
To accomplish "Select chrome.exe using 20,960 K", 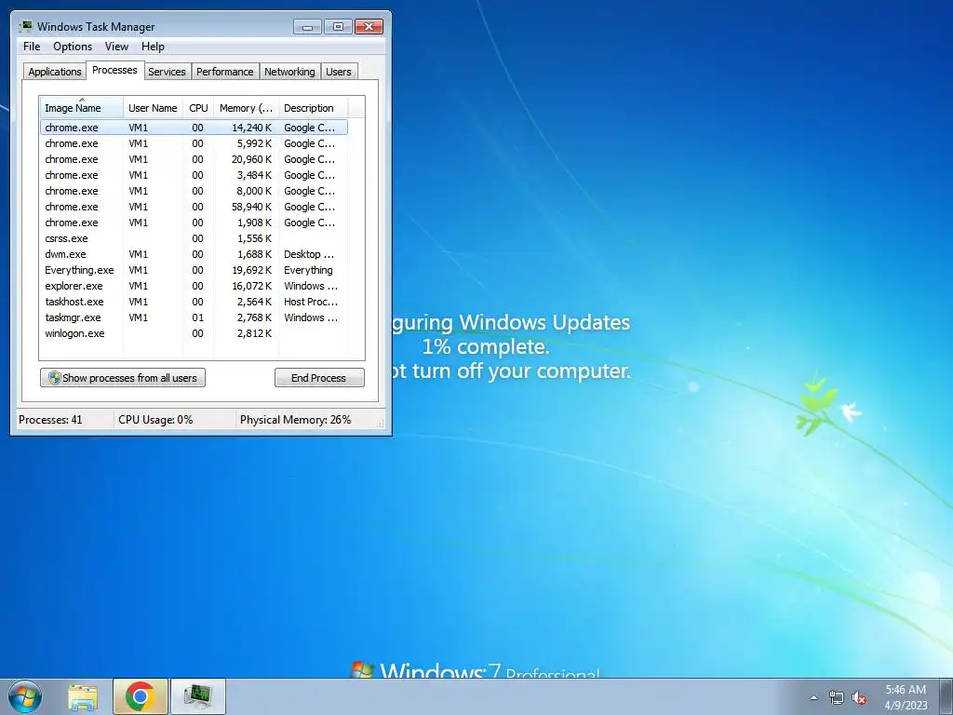I will pyautogui.click(x=194, y=159).
